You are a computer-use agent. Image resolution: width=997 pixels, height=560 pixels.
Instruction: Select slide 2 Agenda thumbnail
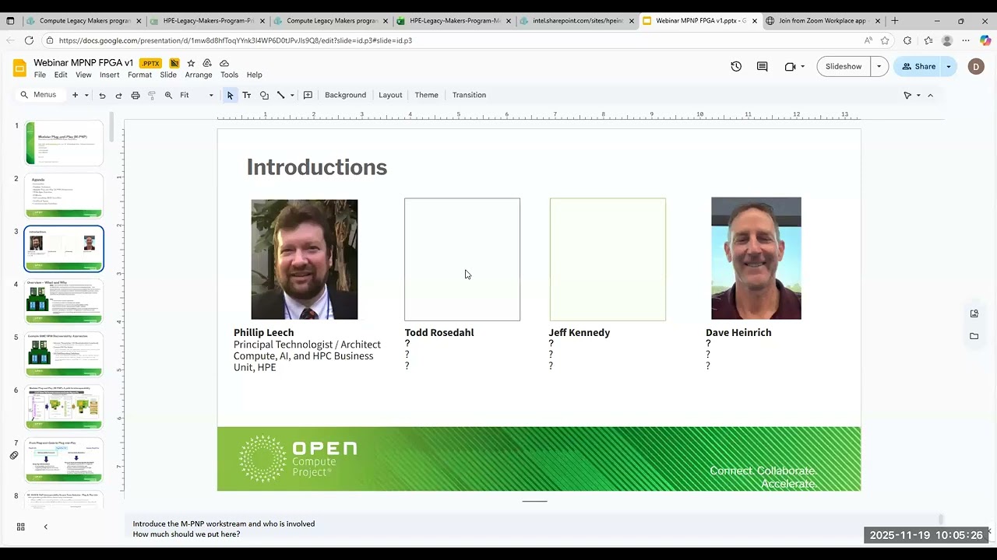point(64,195)
